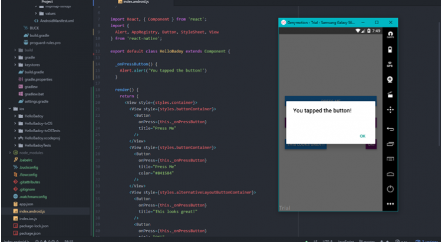Open GPS widget in Genymotion toolbar
442x242 pixels.
pyautogui.click(x=390, y=64)
